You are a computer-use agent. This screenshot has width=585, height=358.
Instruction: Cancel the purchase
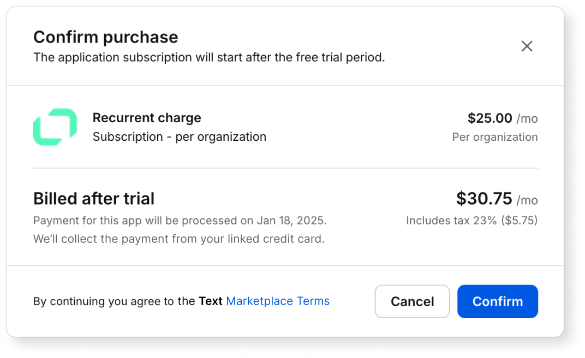412,301
